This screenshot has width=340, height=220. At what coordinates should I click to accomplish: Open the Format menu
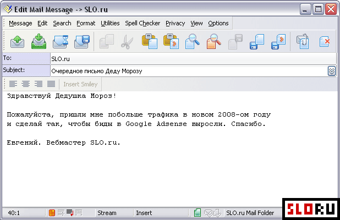point(86,23)
